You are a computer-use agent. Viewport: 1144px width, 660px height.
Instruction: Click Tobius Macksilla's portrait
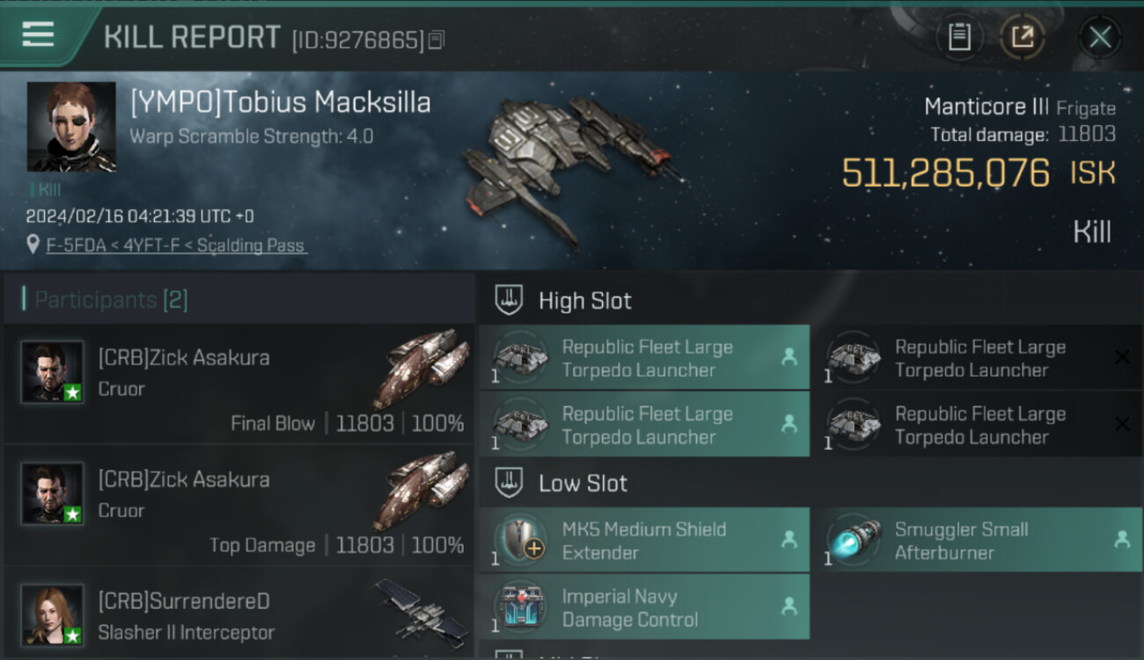pos(71,127)
